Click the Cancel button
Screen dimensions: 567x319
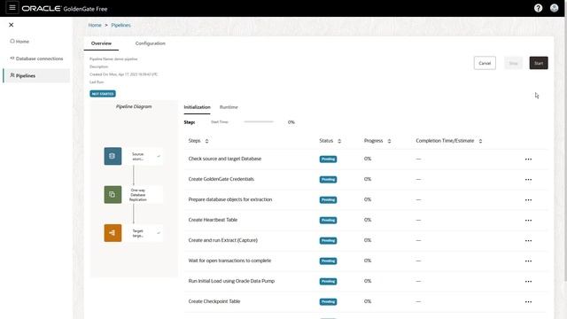pos(485,63)
